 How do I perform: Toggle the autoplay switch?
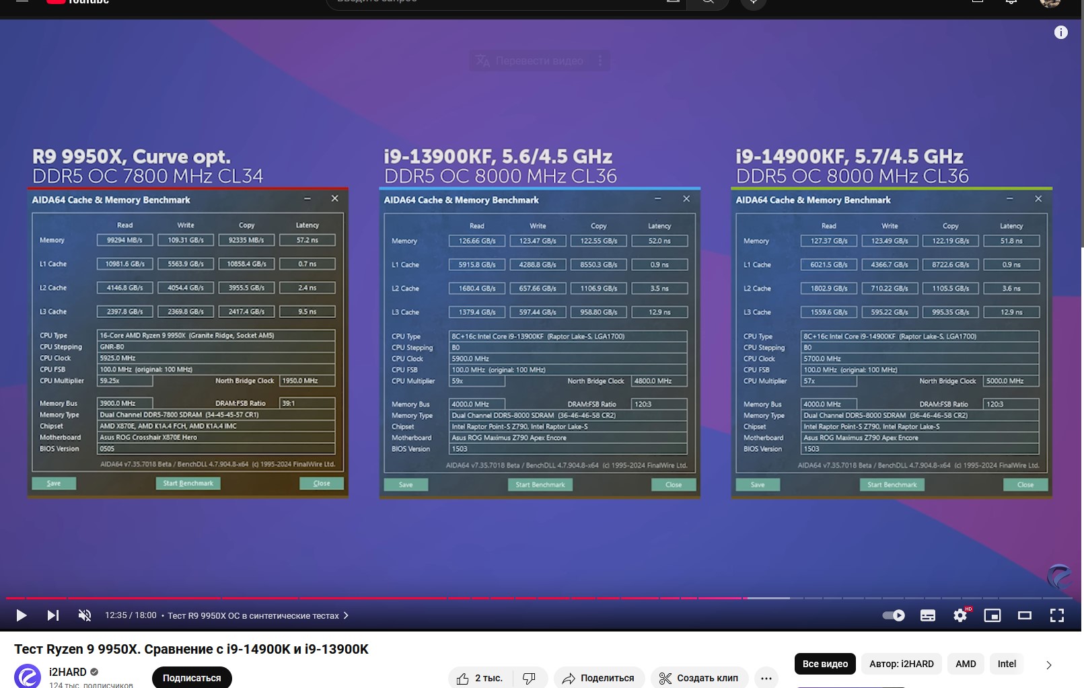(894, 615)
